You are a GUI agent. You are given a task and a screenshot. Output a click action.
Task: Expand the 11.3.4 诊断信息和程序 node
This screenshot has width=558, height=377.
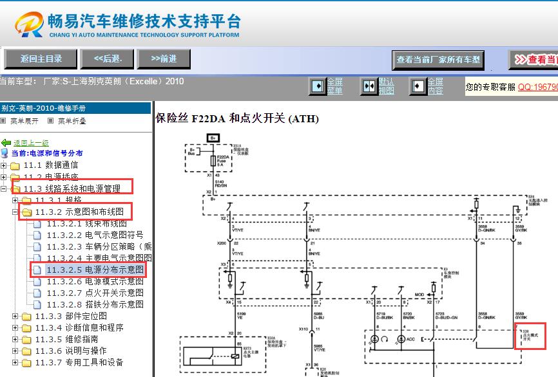click(x=15, y=327)
